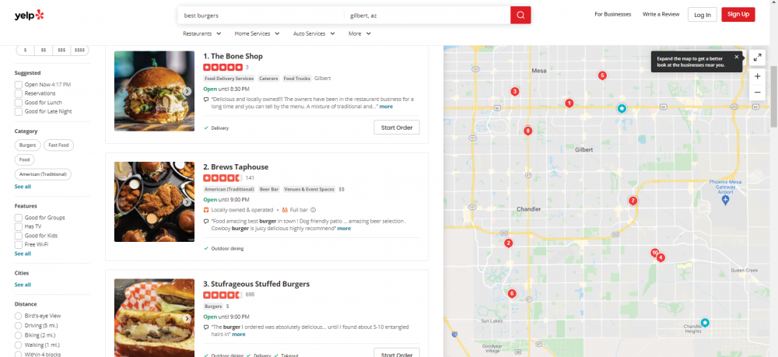Zoom in on the map
This screenshot has height=357, width=778.
point(757,76)
